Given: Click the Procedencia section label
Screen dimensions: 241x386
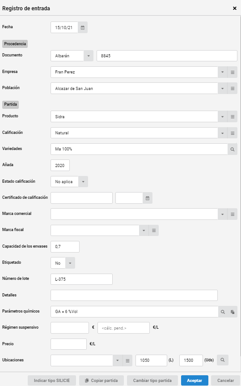Looking at the screenshot, I should (x=15, y=44).
